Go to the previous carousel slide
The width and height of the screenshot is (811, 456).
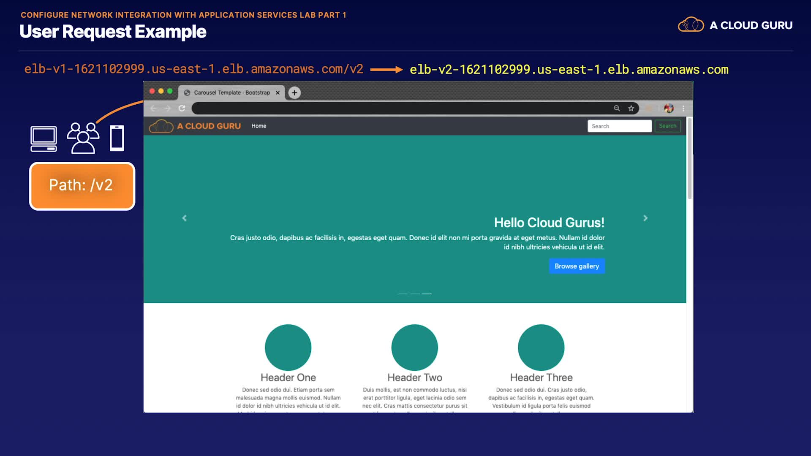click(184, 218)
